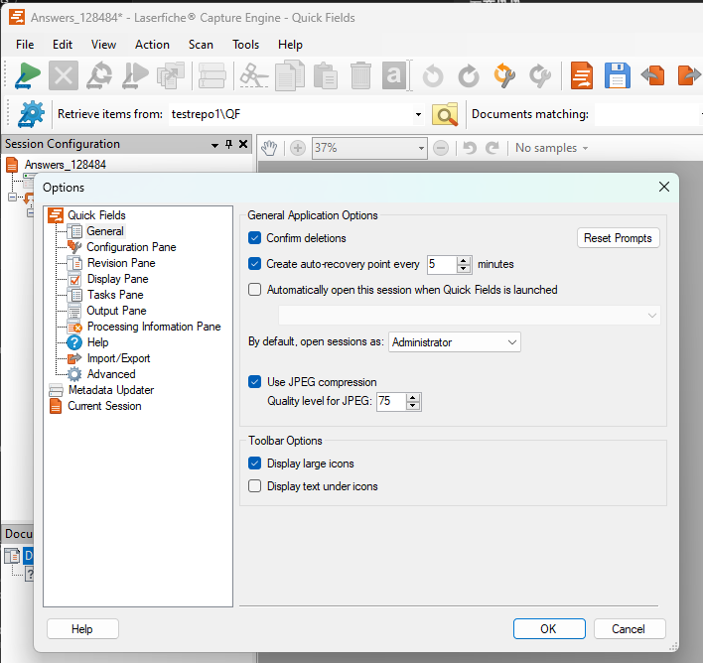Click the Quality level for JPEG field
This screenshot has width=703, height=663.
point(392,401)
